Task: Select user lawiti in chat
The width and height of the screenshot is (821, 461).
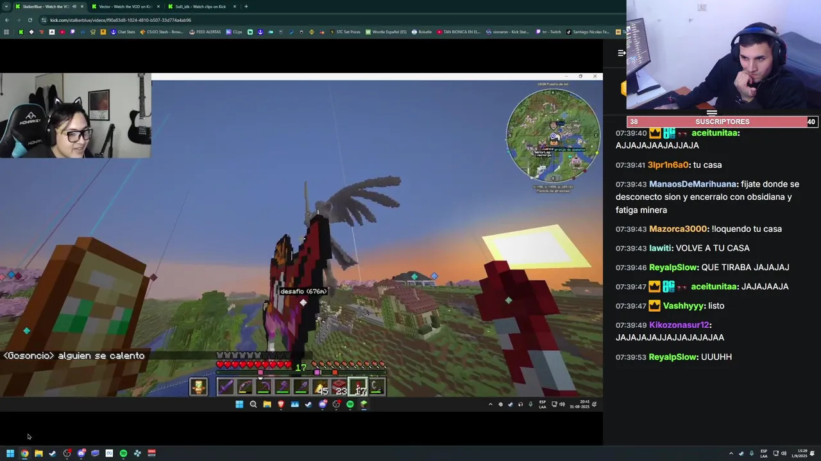Action: (660, 248)
